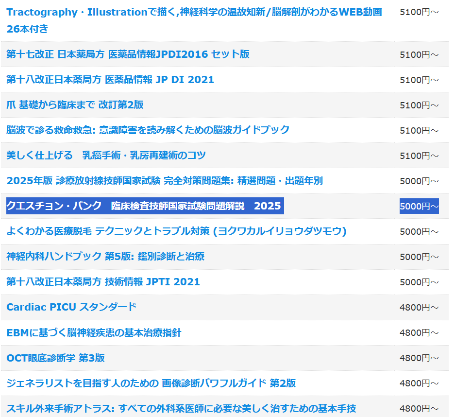This screenshot has height=417, width=455.
Task: Open ジェネラリスト 画像診断パワフルガイド 第2版 link
Action: pos(151,383)
